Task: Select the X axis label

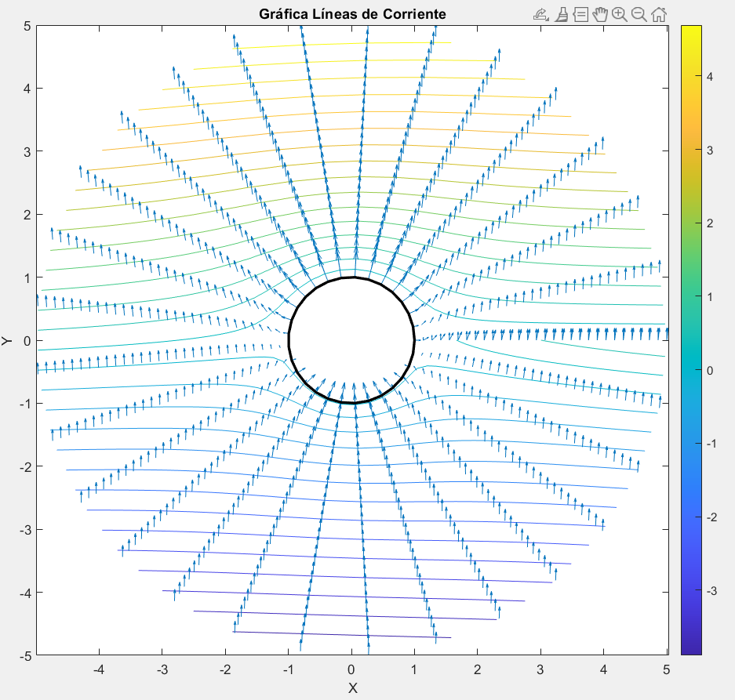Action: click(352, 688)
